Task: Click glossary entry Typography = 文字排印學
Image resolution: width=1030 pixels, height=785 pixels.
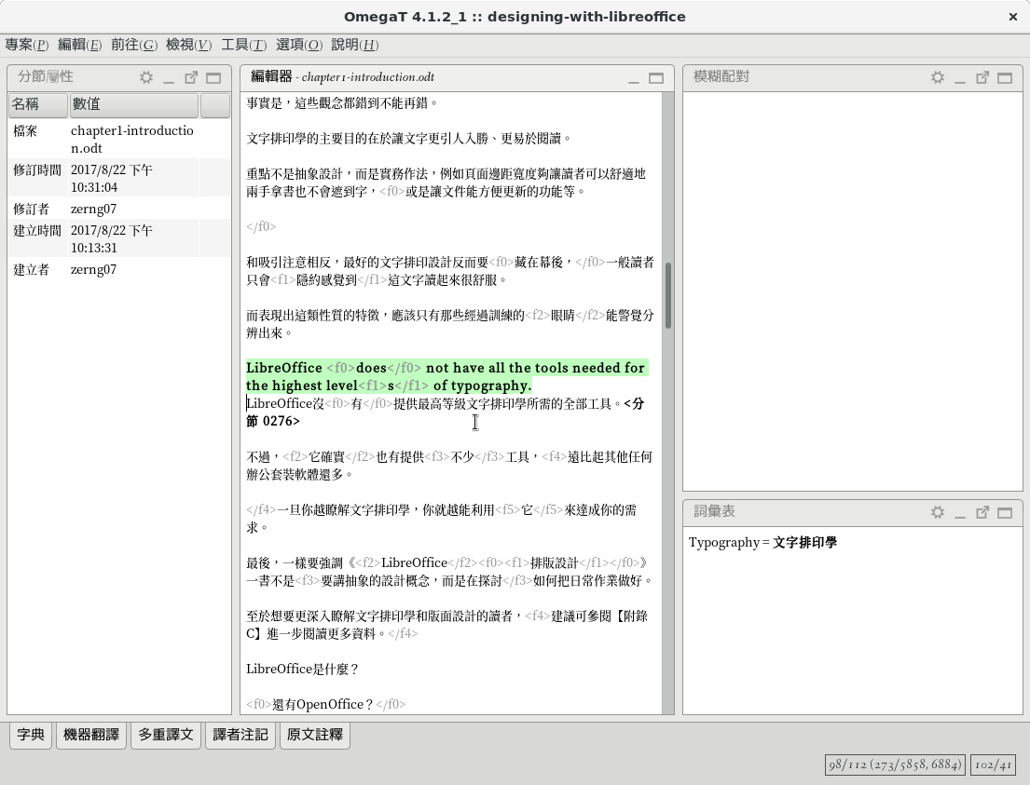Action: pyautogui.click(x=762, y=542)
